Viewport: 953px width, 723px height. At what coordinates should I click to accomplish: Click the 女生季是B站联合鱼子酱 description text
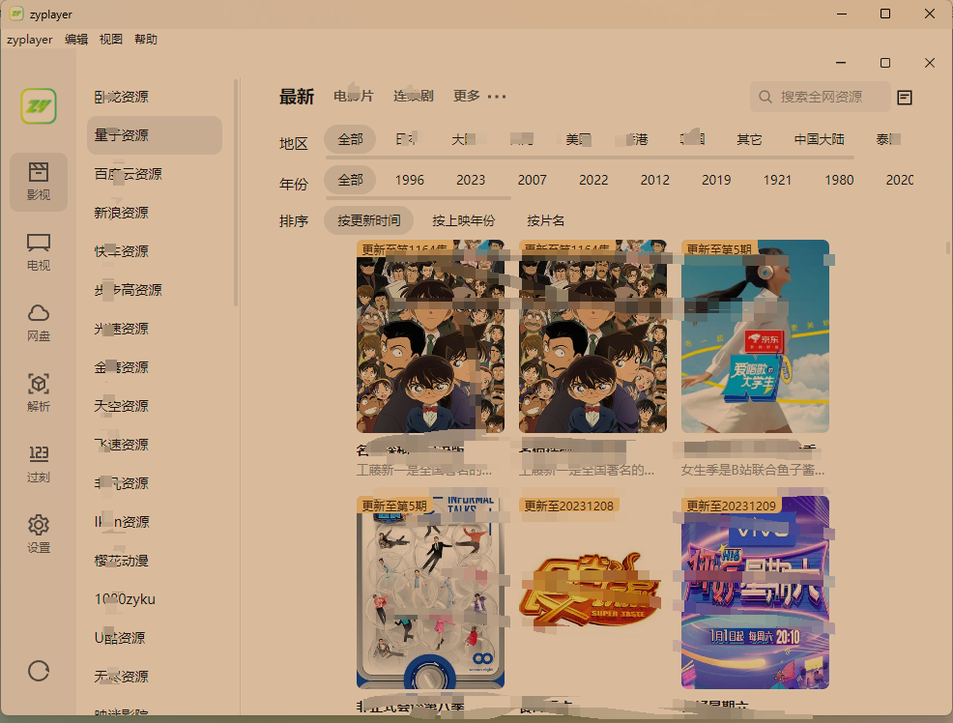click(x=752, y=470)
